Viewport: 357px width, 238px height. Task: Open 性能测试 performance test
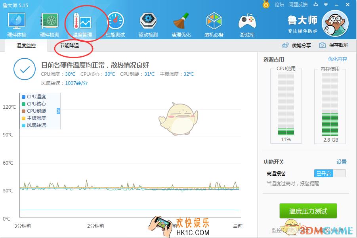(x=115, y=25)
